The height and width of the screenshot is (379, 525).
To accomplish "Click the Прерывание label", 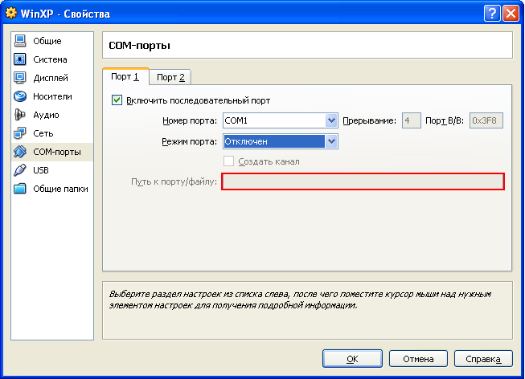I will 369,120.
